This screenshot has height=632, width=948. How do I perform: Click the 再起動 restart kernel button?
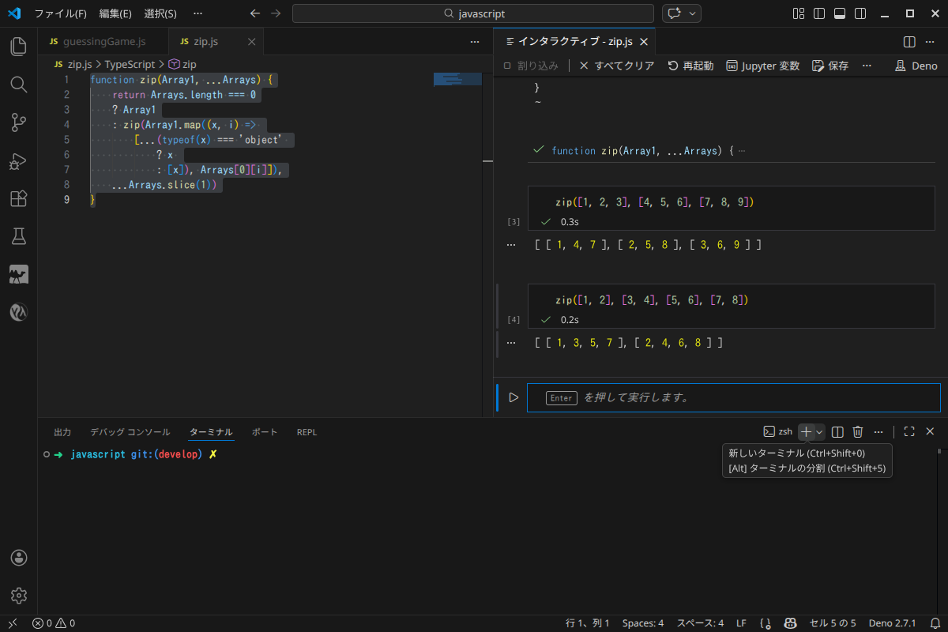coord(690,66)
